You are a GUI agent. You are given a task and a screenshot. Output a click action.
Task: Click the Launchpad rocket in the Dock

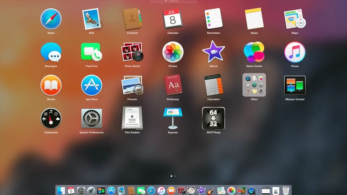coord(91,191)
